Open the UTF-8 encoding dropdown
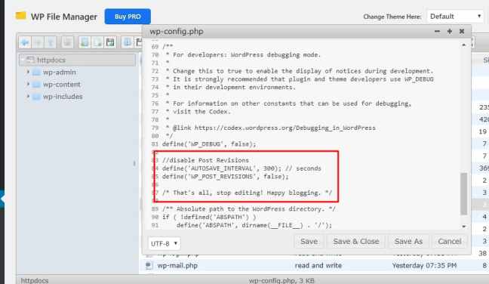Screen dimensions: 489x284 coord(164,243)
